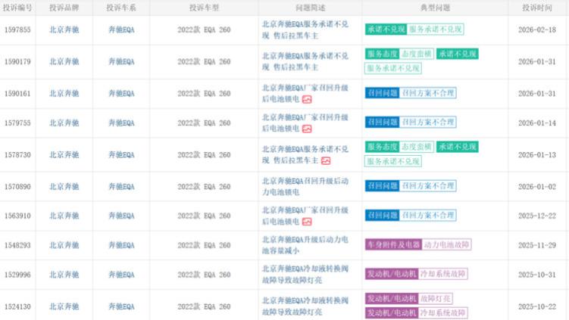The image size is (569, 320).
Task: Click 2022款 EQA 260 in row 1590179
Action: point(204,61)
